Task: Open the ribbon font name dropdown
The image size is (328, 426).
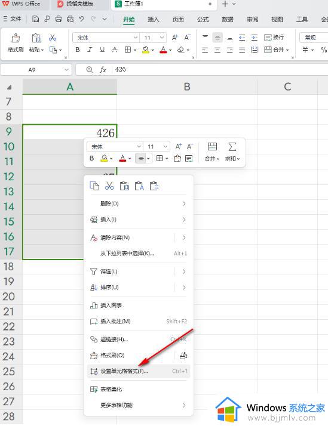Action: point(135,38)
